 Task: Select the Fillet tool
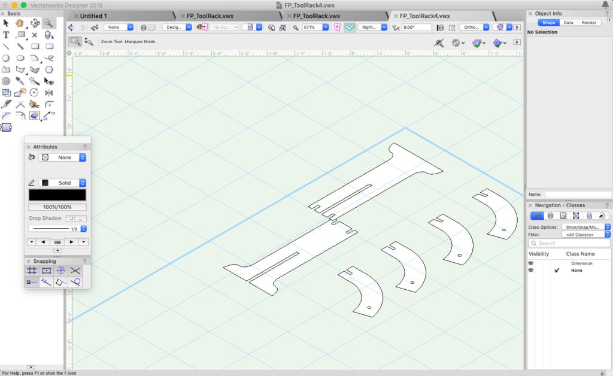tap(49, 104)
